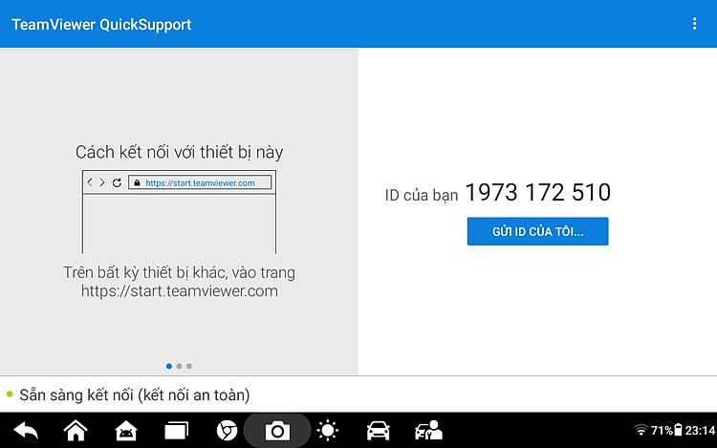This screenshot has height=448, width=717.
Task: Tap the 'ID của bạn' label
Action: [422, 196]
